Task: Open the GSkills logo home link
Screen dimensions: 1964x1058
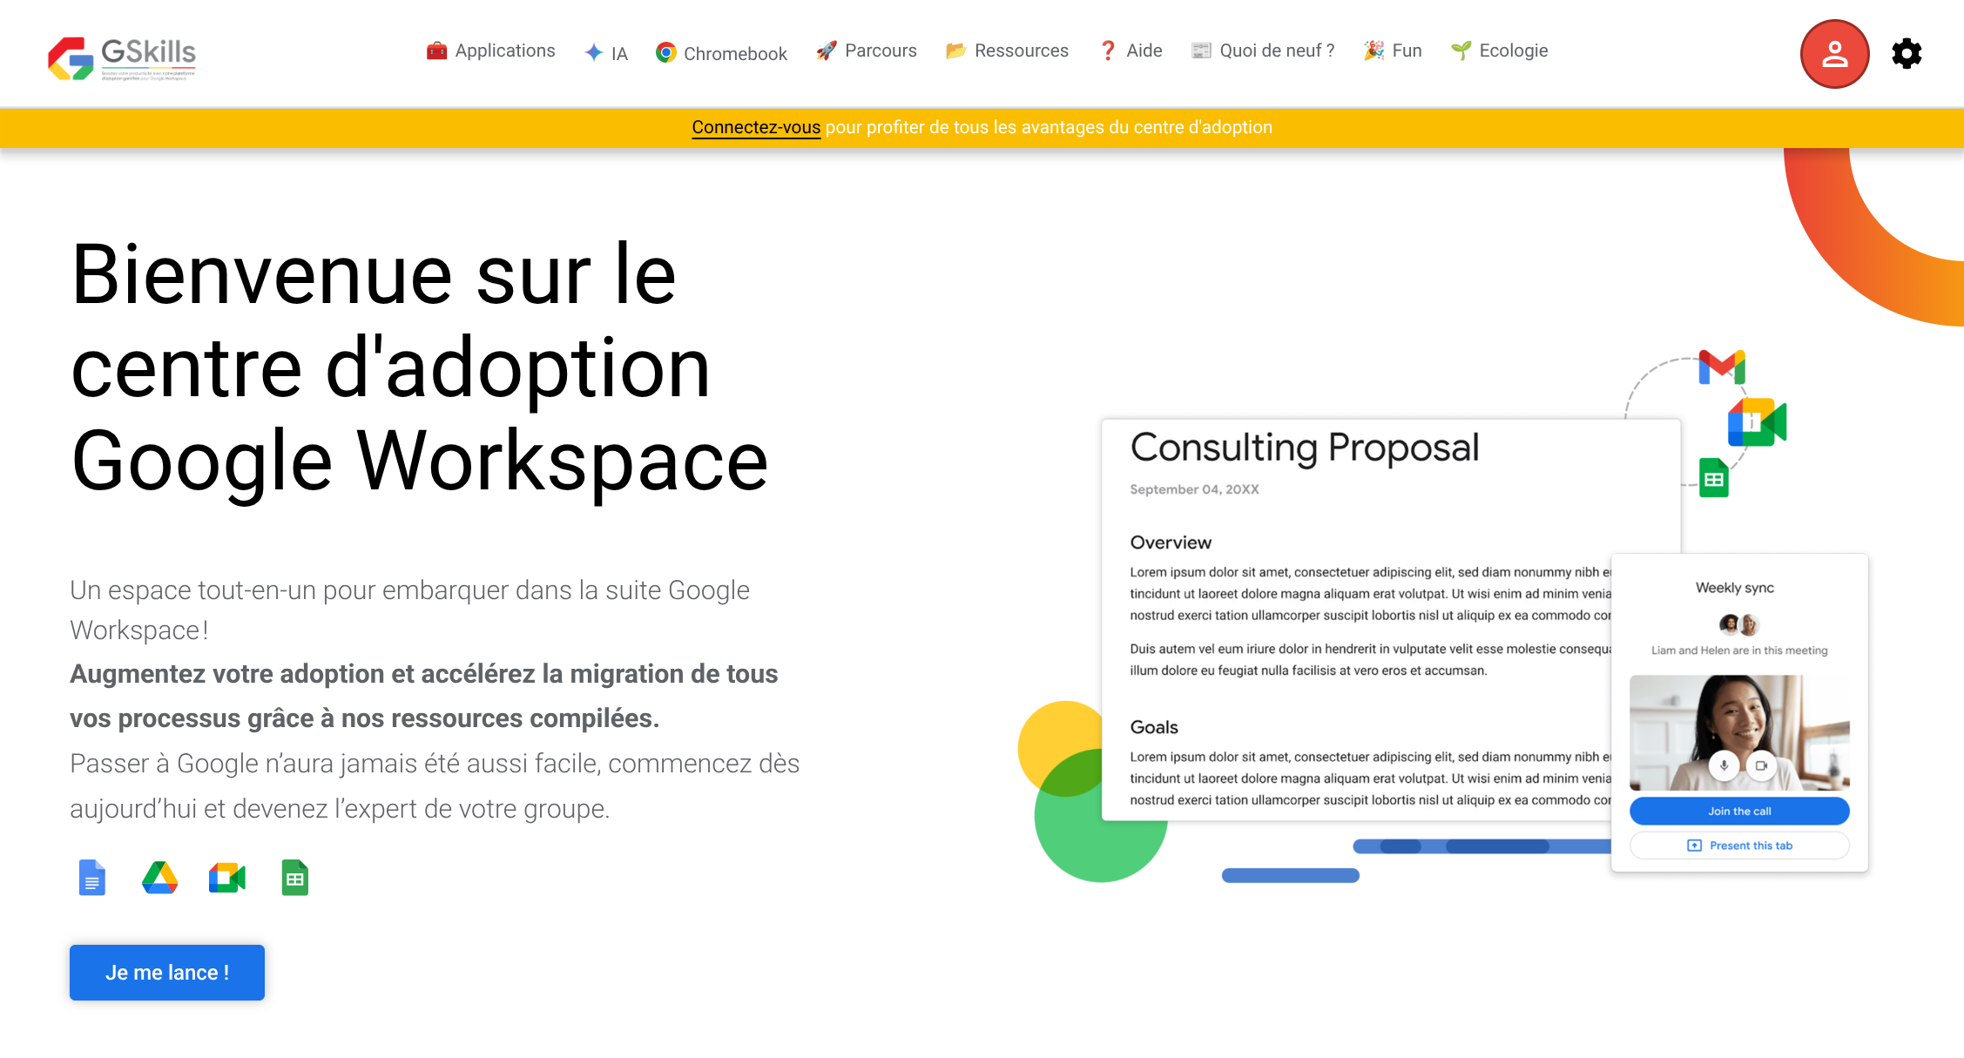Action: pos(122,57)
